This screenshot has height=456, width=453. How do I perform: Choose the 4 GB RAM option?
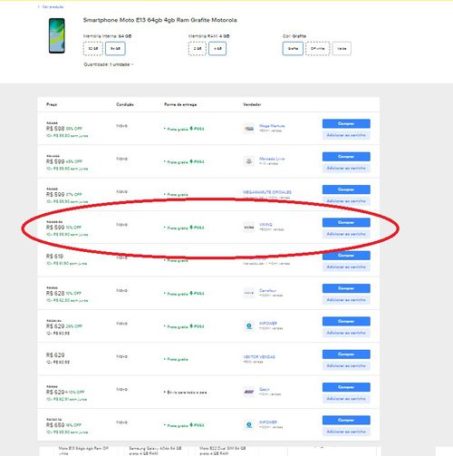217,48
